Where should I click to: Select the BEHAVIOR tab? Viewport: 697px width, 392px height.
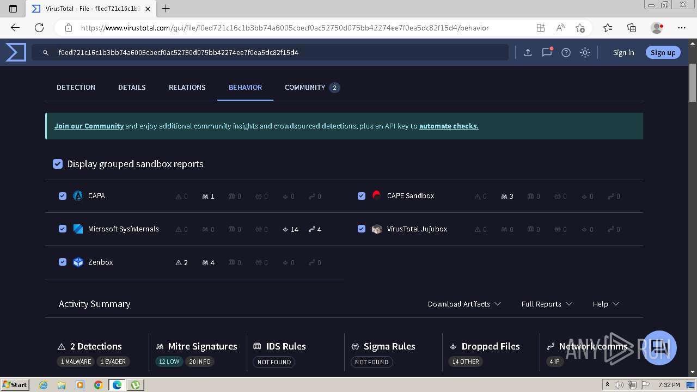pos(245,87)
